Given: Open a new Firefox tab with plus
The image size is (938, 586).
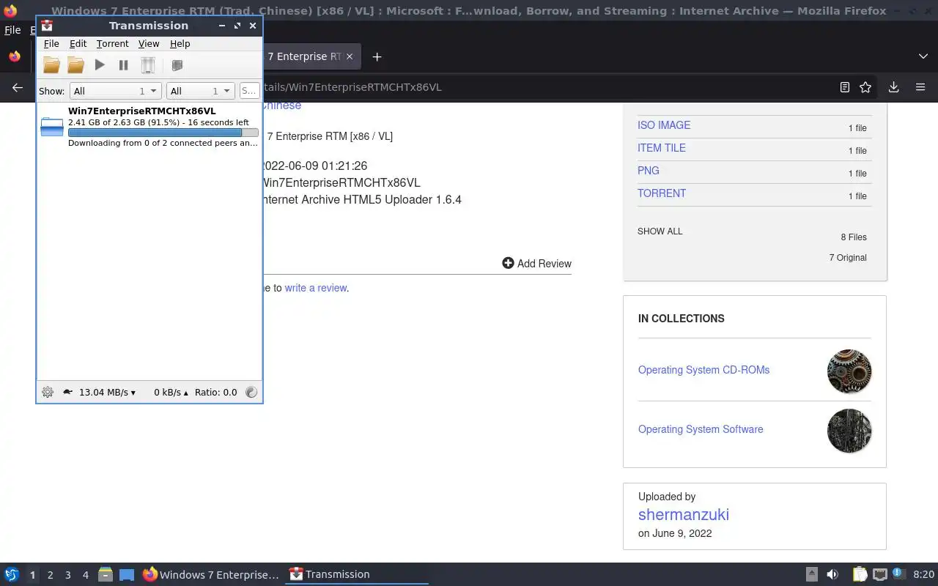Looking at the screenshot, I should (x=377, y=56).
